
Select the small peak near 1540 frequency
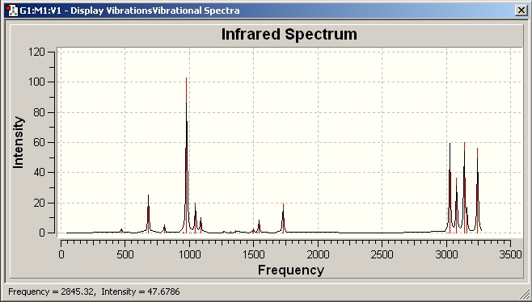260,226
